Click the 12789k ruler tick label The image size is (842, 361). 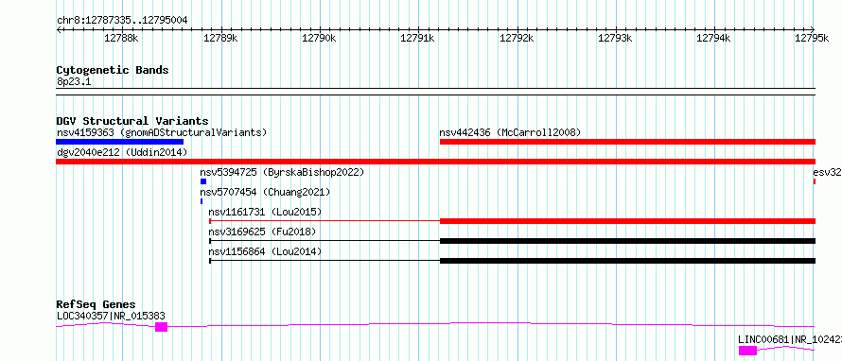pos(220,38)
